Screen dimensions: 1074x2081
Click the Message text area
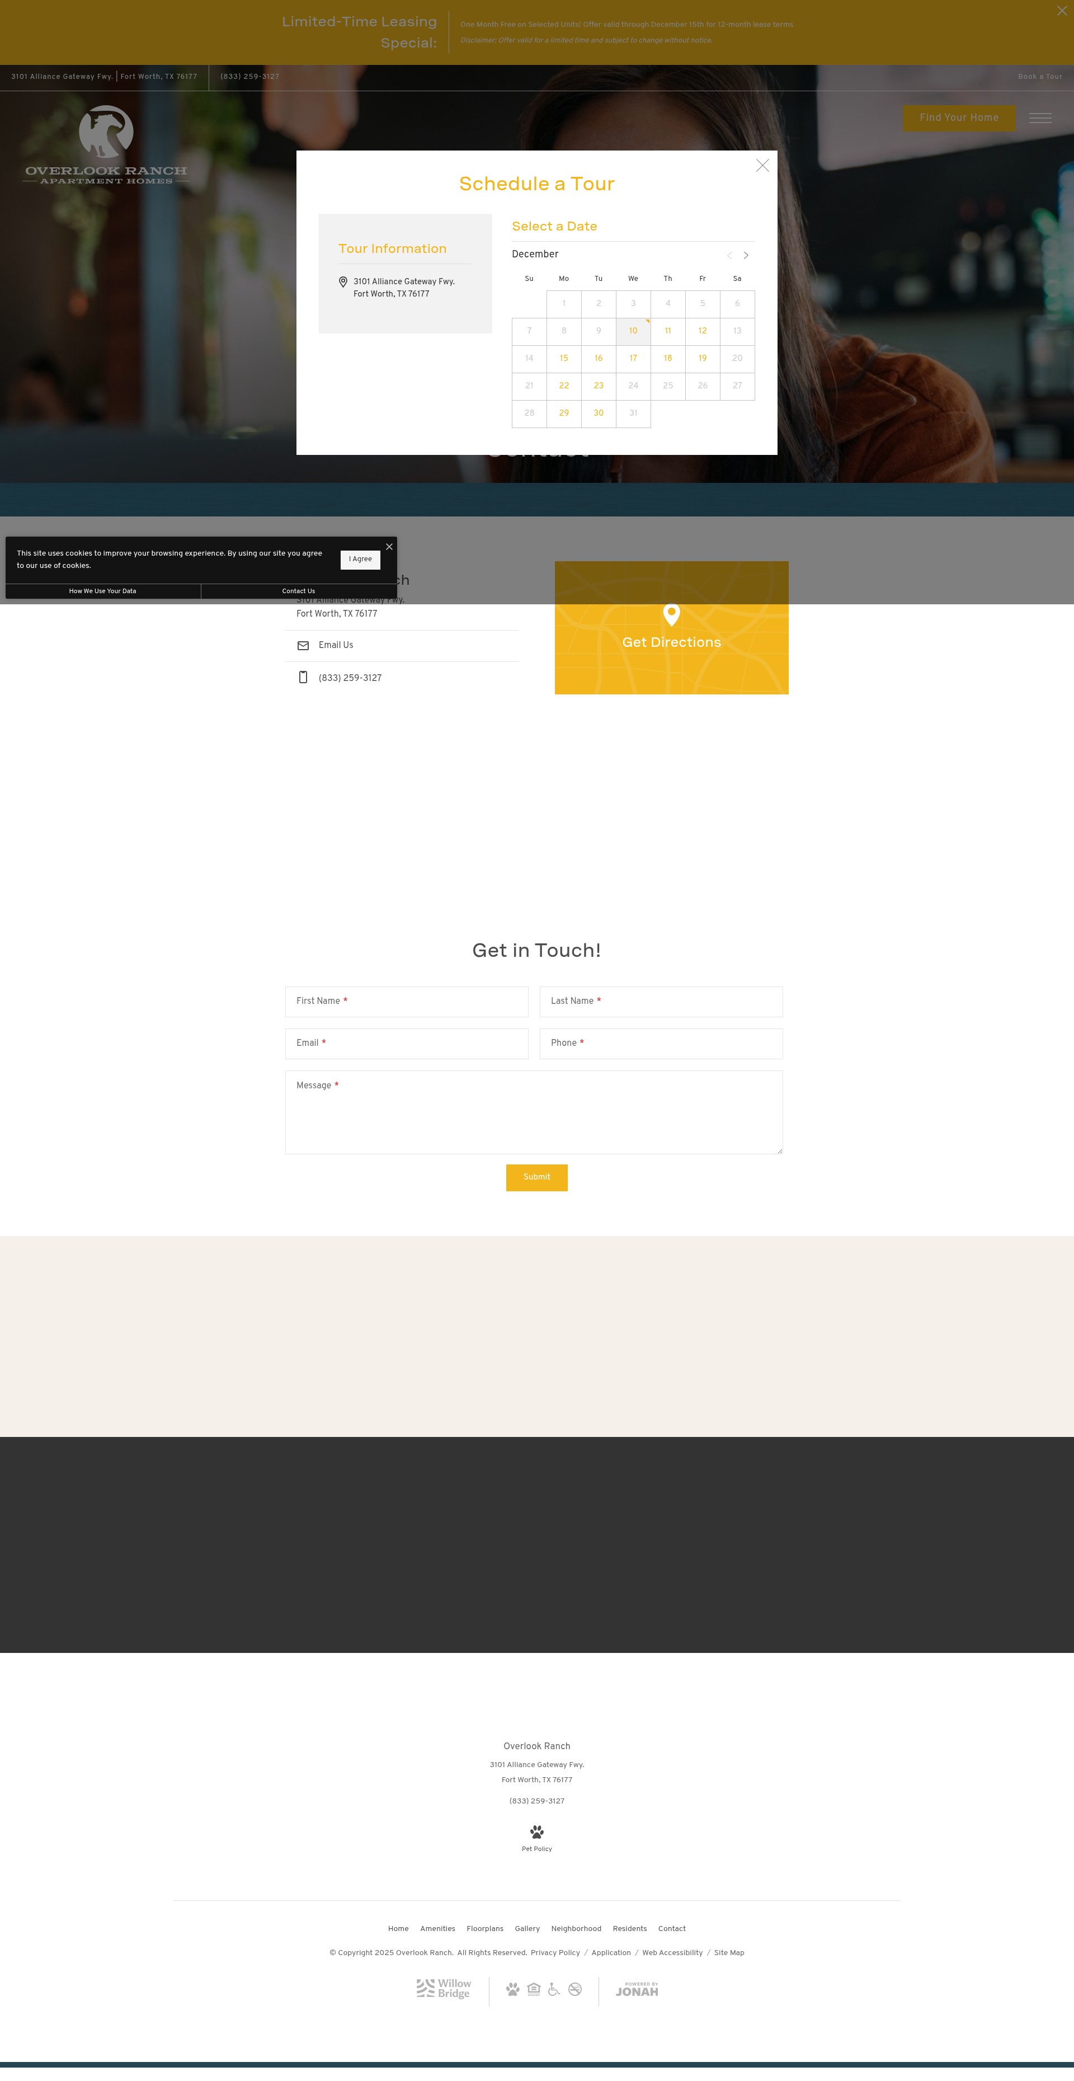(534, 1112)
